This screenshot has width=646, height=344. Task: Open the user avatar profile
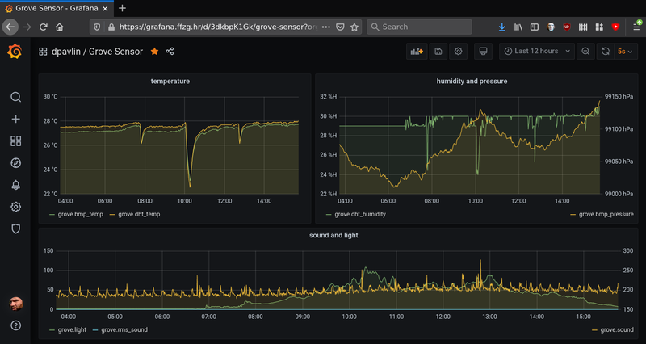coord(15,304)
